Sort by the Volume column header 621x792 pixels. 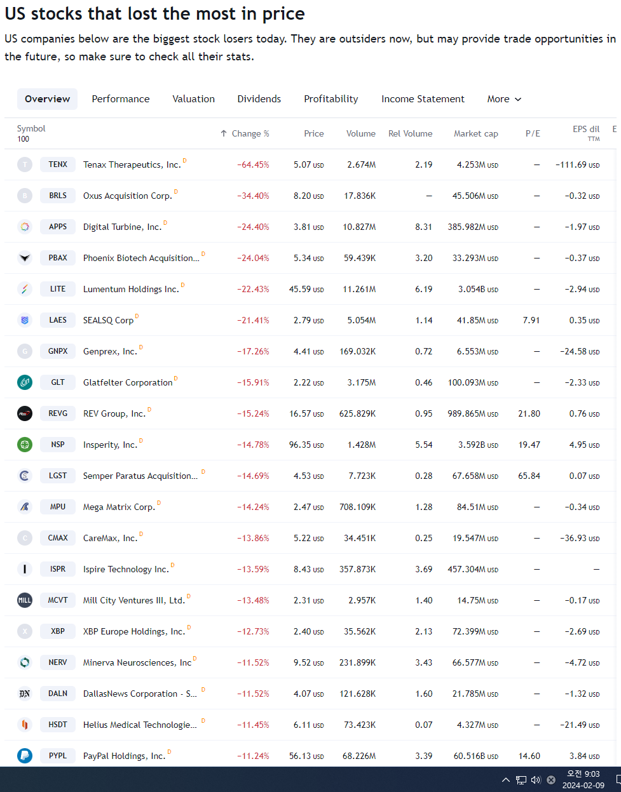pos(361,133)
